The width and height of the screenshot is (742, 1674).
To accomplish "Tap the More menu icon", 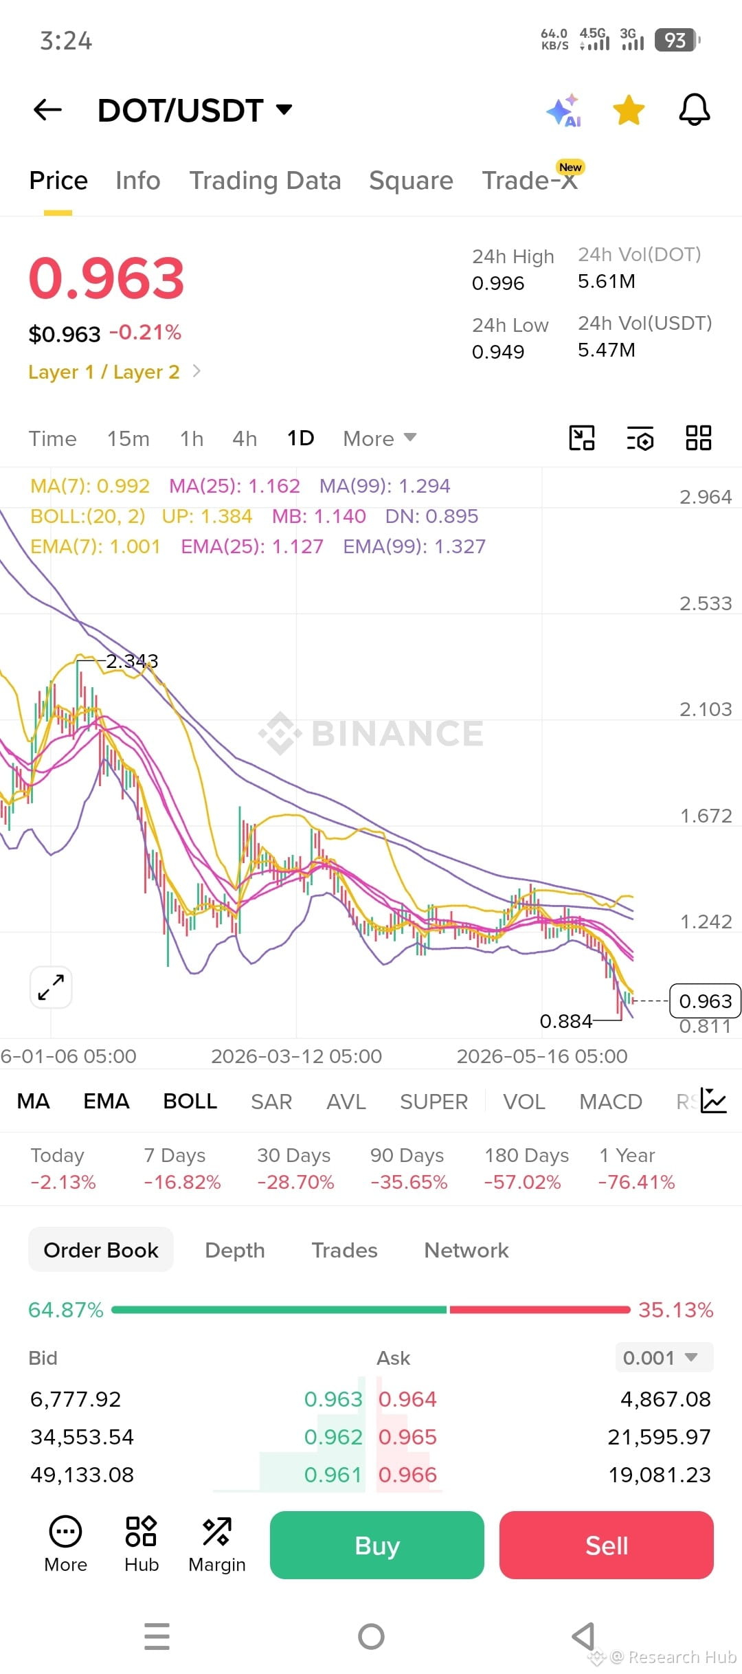I will [65, 1544].
